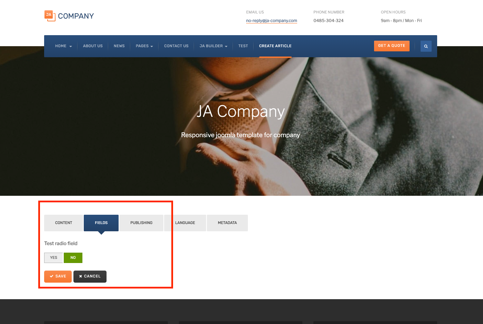Screen dimensions: 483x324
Task: Click the OPEN HOURS heading
Action: pos(393,12)
